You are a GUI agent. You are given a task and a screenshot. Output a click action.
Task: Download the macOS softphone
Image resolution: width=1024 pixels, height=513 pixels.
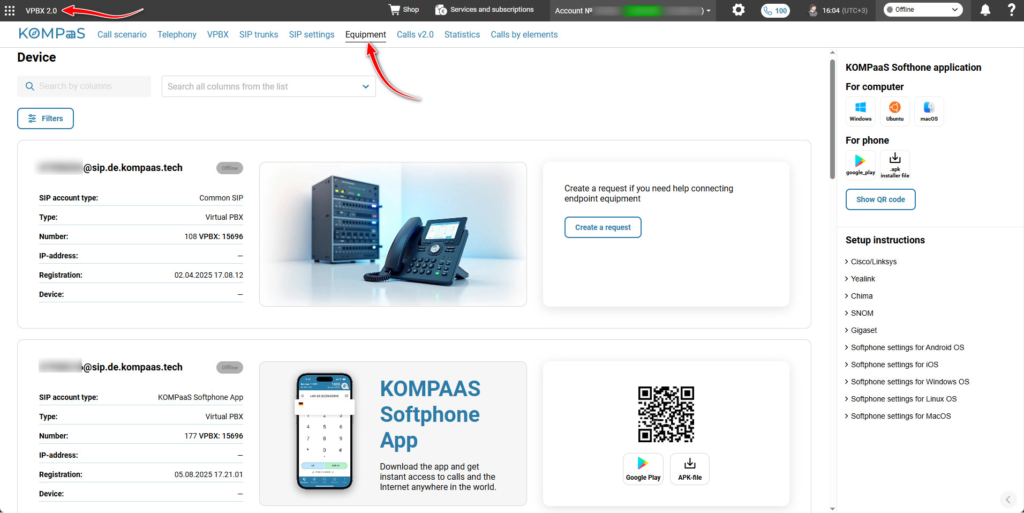pos(929,111)
